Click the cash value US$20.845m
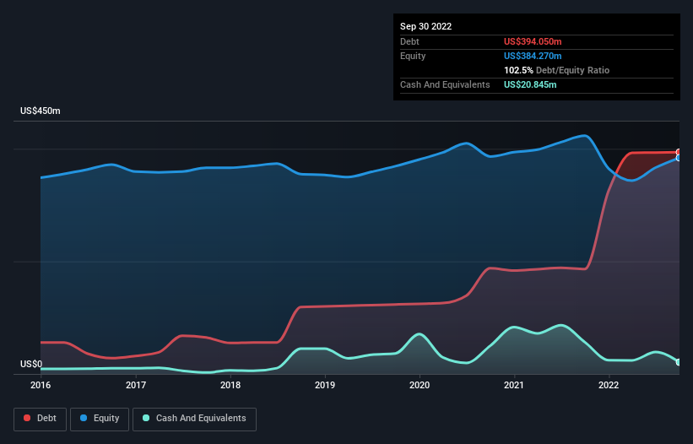 [x=530, y=84]
